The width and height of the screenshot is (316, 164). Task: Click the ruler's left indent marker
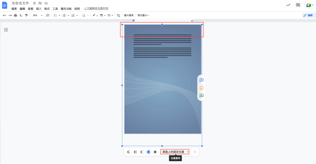click(134, 21)
